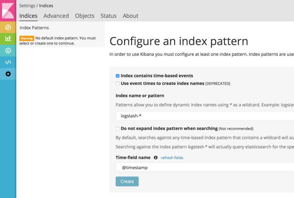Click the Kibana logo
Viewport: 294px width, 198px height.
coord(8,11)
